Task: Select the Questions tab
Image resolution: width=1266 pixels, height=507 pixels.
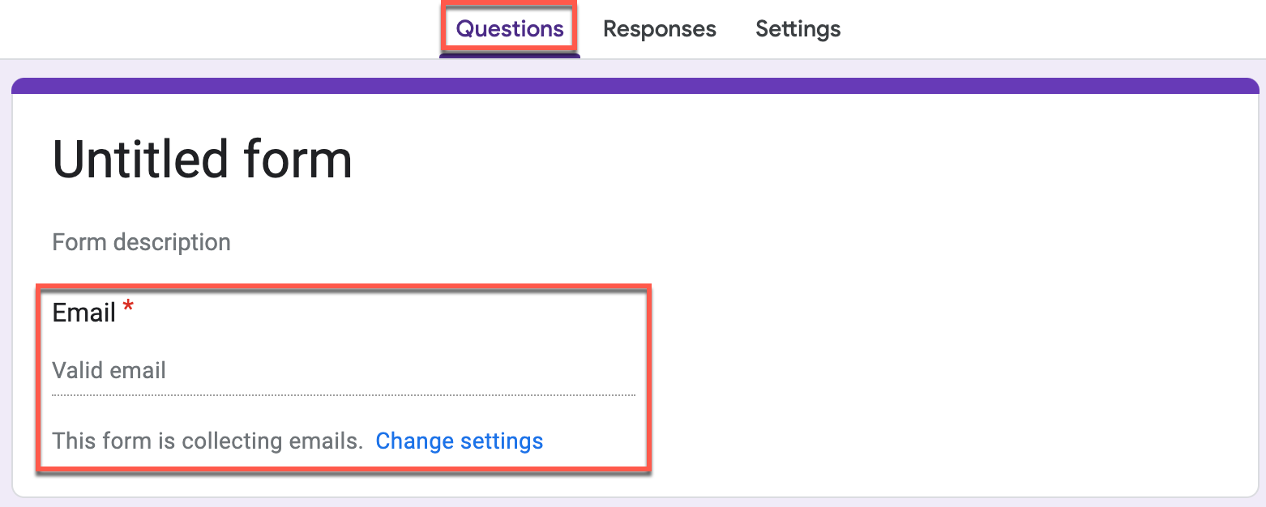Action: [510, 29]
